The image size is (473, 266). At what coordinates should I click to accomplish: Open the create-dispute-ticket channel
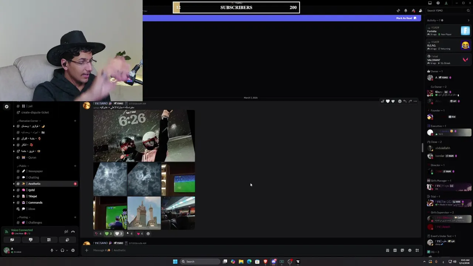pos(46,112)
